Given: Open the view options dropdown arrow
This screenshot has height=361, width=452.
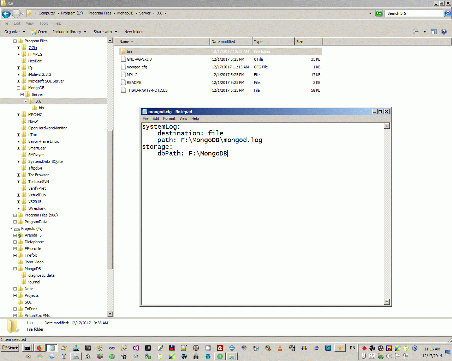Looking at the screenshot, I should click(x=424, y=32).
